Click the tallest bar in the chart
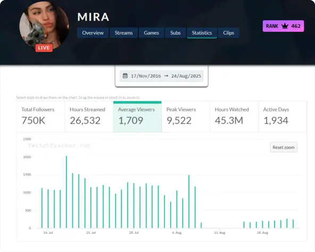Image resolution: width=315 pixels, height=252 pixels. pyautogui.click(x=67, y=192)
